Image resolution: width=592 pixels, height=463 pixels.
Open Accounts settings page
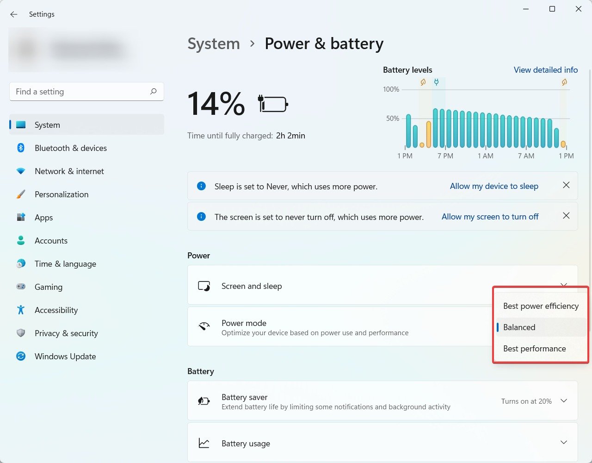pos(86,240)
